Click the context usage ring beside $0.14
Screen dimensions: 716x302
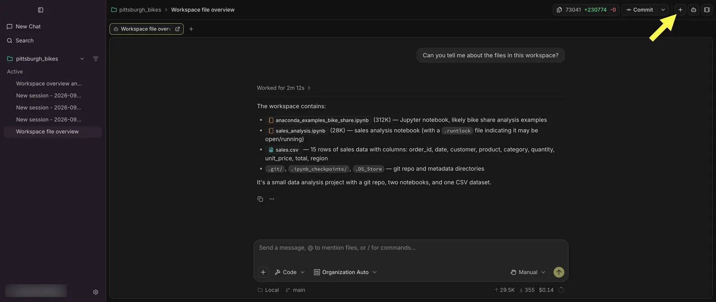[561, 290]
